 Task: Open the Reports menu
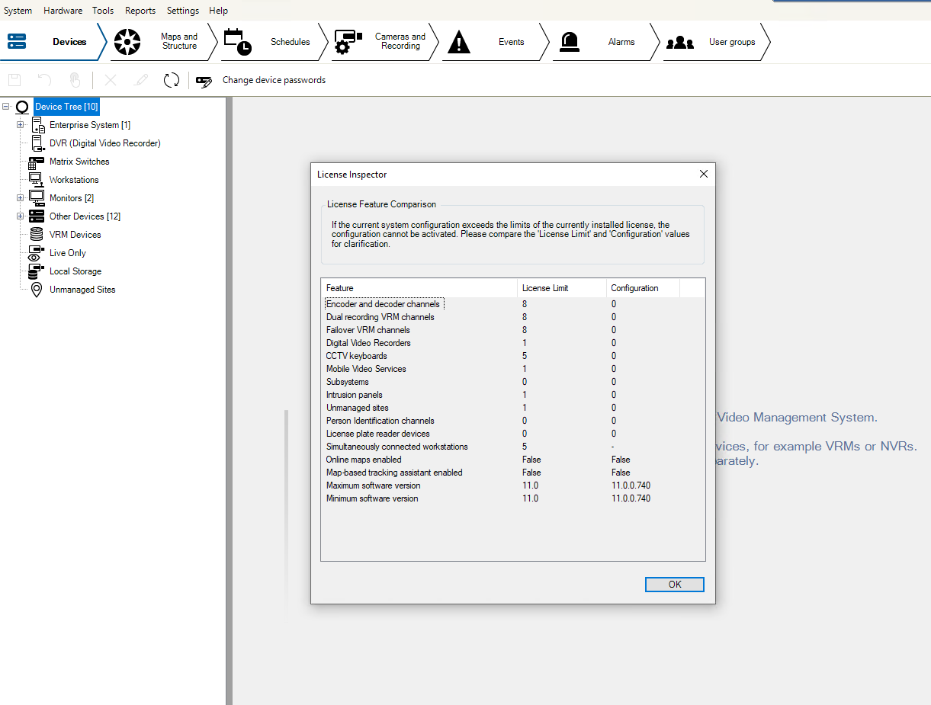pos(140,11)
